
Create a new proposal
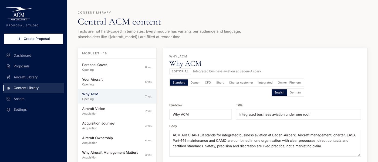click(x=33, y=39)
